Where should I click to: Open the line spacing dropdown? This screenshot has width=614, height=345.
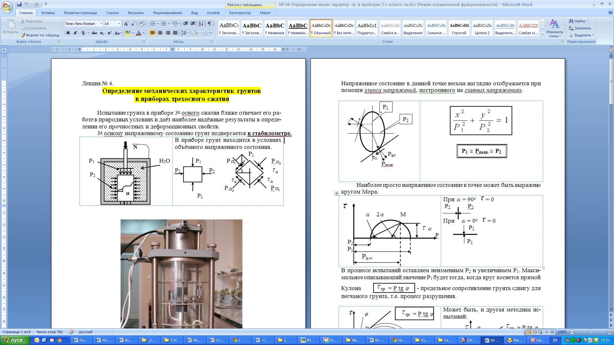point(184,33)
